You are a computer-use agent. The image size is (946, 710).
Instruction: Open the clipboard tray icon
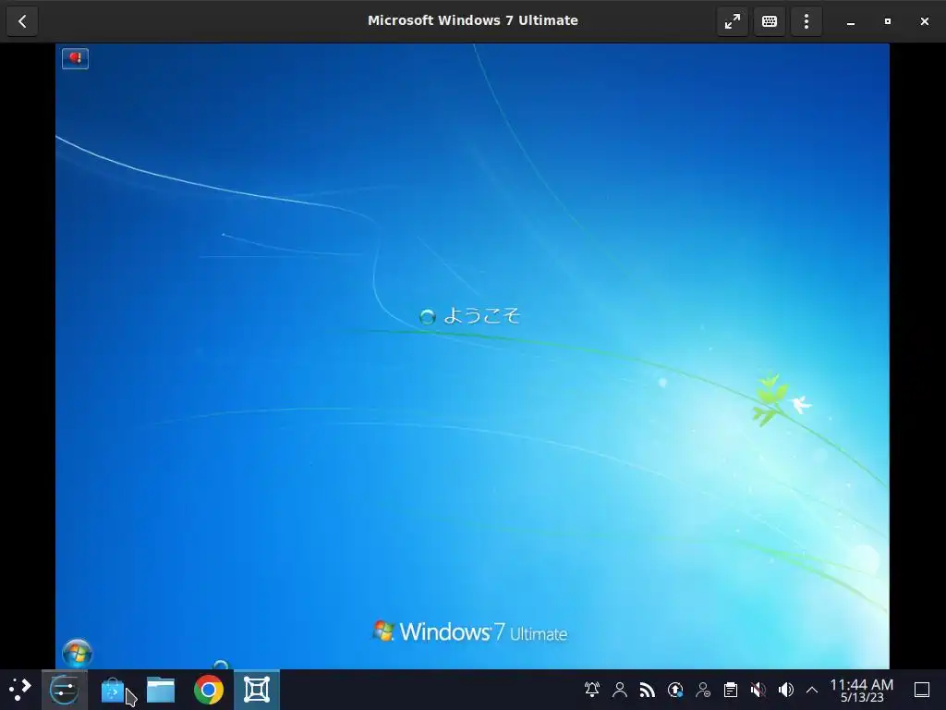tap(731, 690)
